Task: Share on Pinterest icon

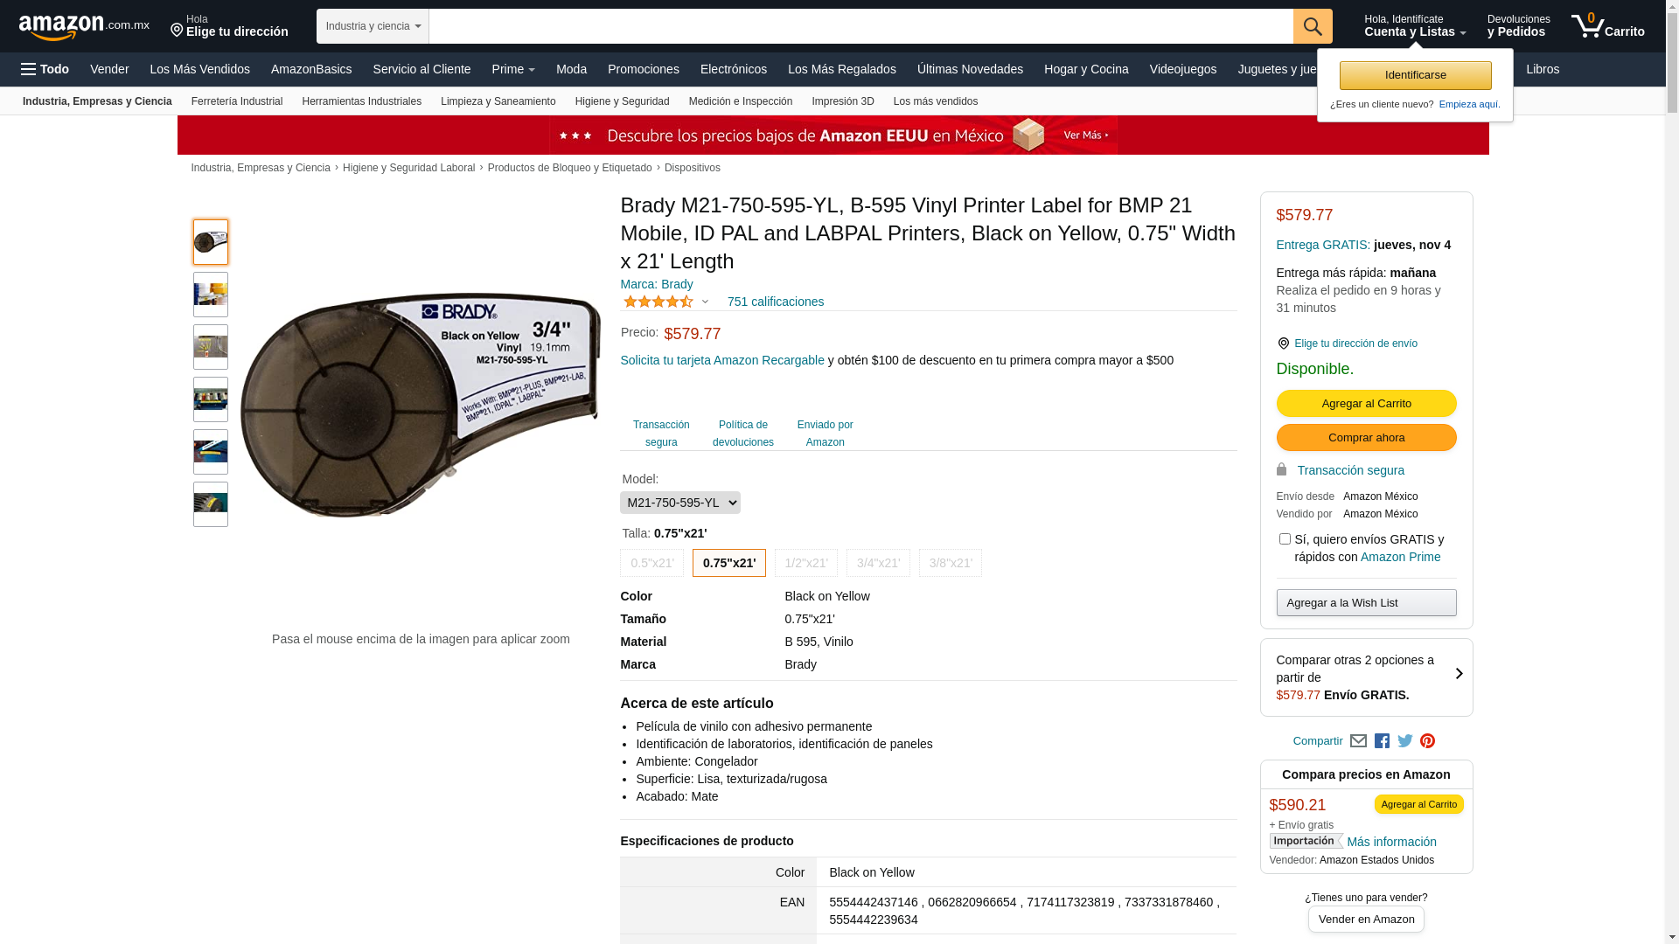Action: pyautogui.click(x=1428, y=741)
